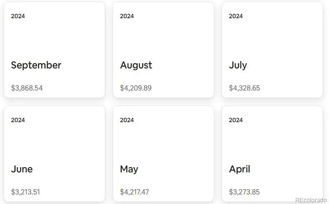Click the May month title

129,169
